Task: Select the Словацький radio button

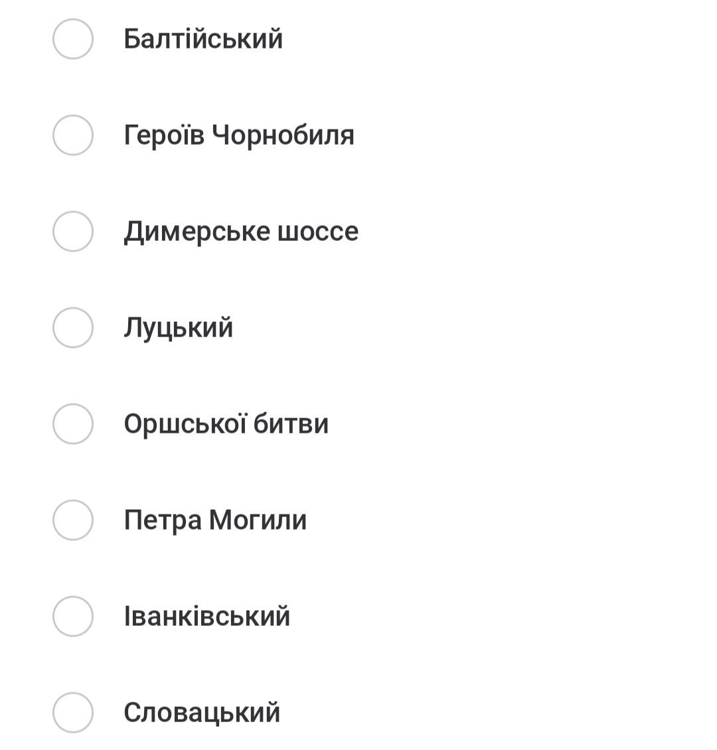Action: click(72, 713)
